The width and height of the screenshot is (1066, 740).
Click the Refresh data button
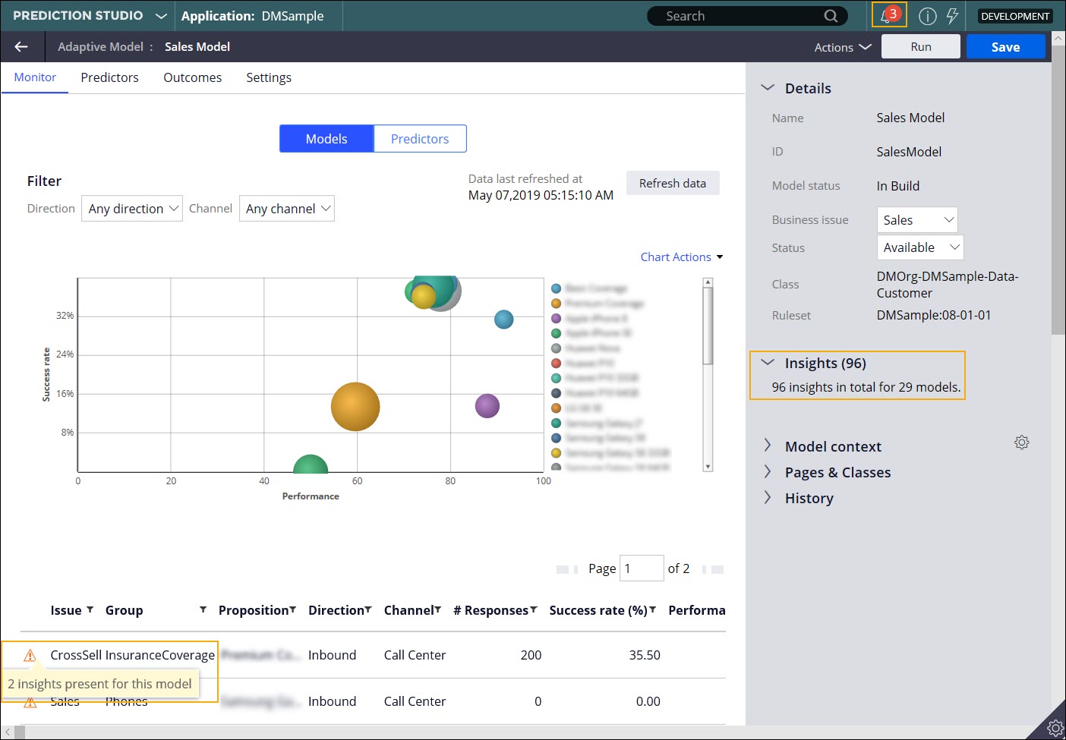click(673, 183)
